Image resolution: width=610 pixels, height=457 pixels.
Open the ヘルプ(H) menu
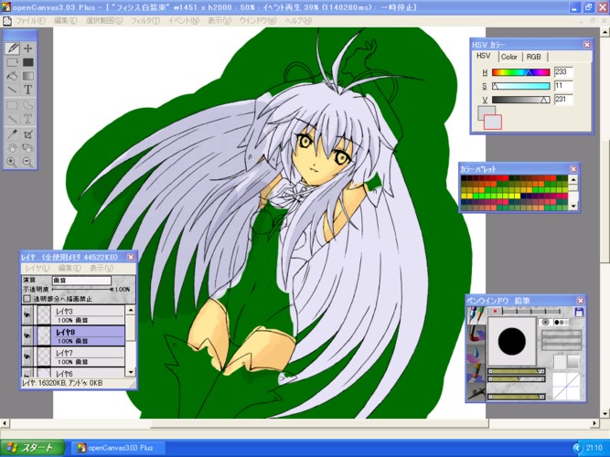(x=298, y=21)
